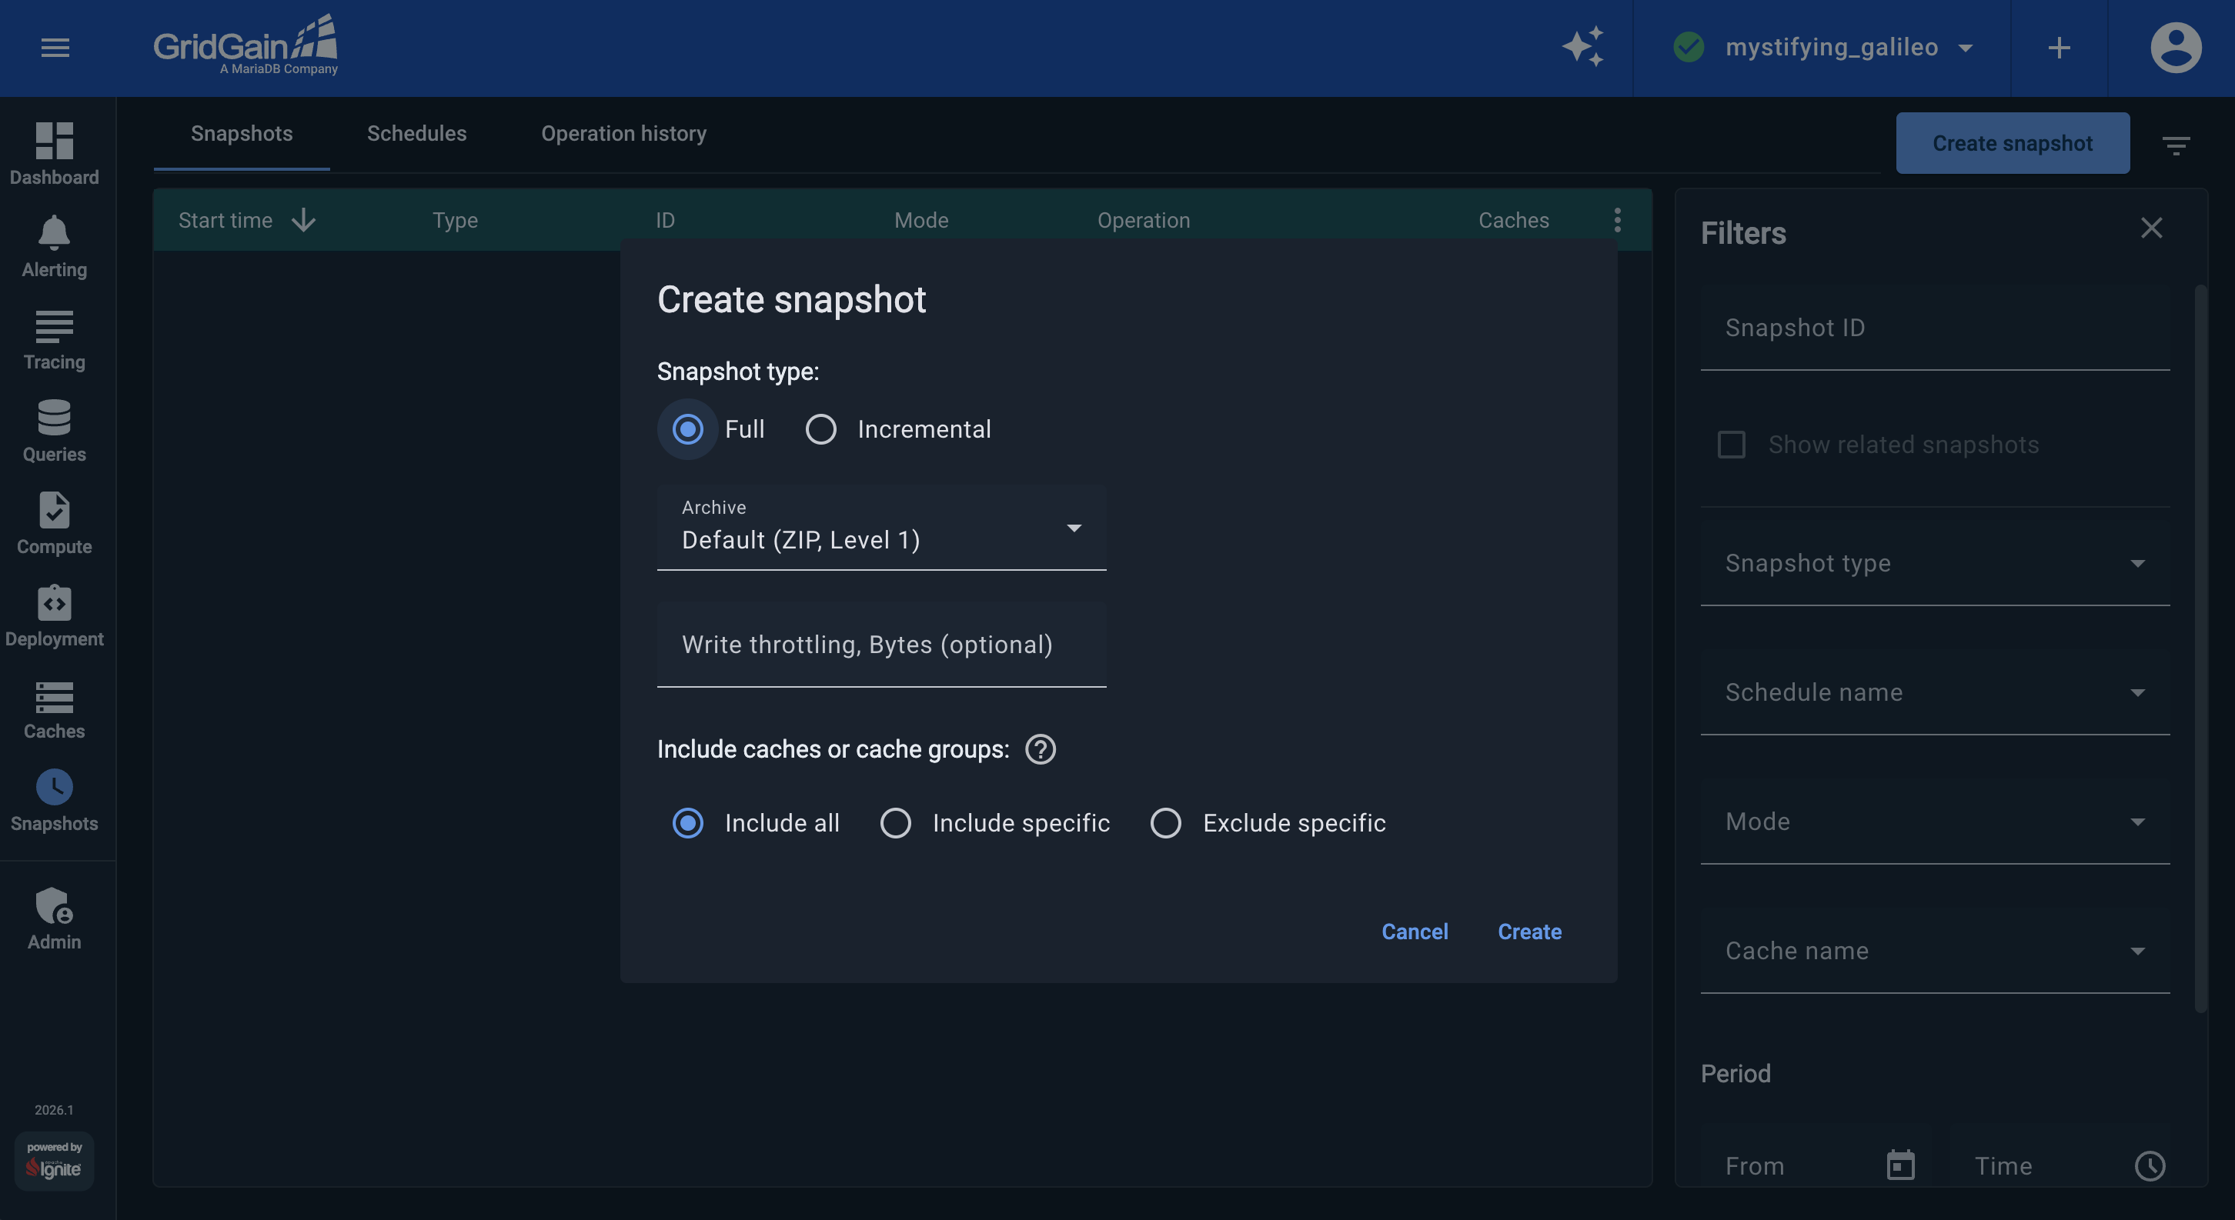This screenshot has width=2235, height=1220.
Task: Open the Time clock picker
Action: [2150, 1165]
